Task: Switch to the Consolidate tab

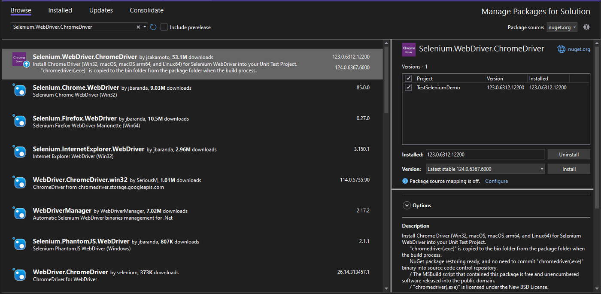Action: point(146,10)
